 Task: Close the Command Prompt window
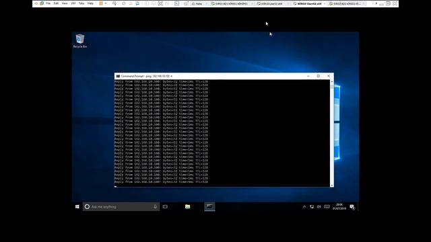click(x=329, y=76)
